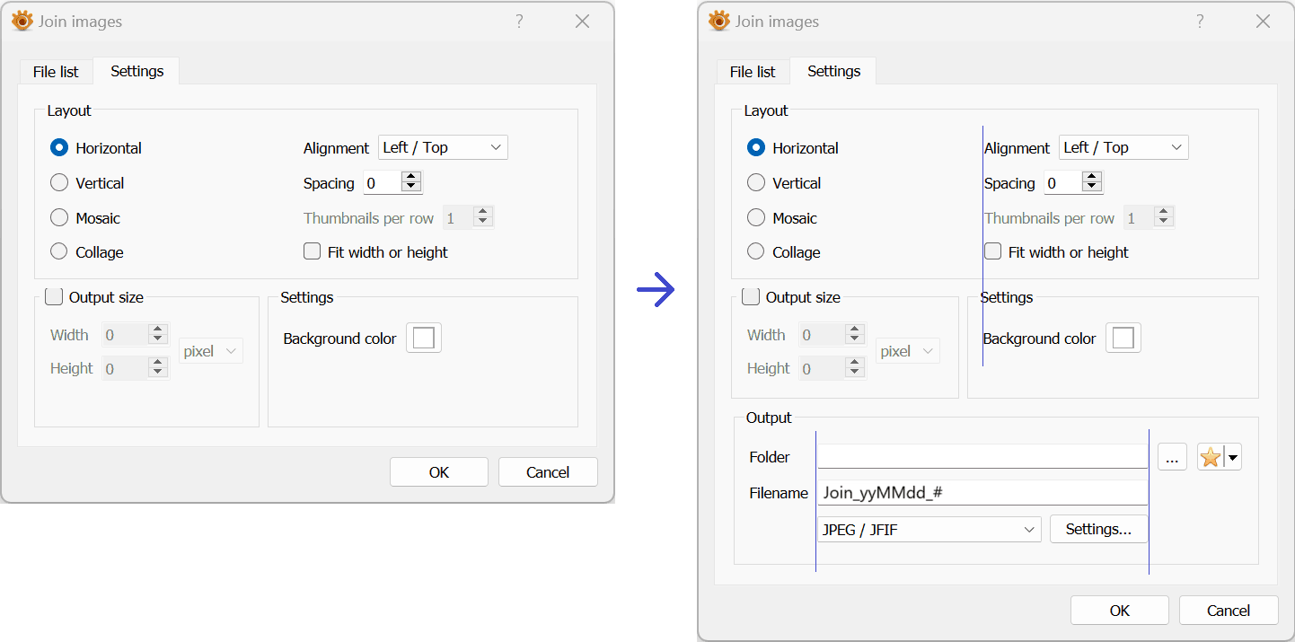Image resolution: width=1295 pixels, height=642 pixels.
Task: Select Mosaic layout in the left dialog
Action: (x=59, y=218)
